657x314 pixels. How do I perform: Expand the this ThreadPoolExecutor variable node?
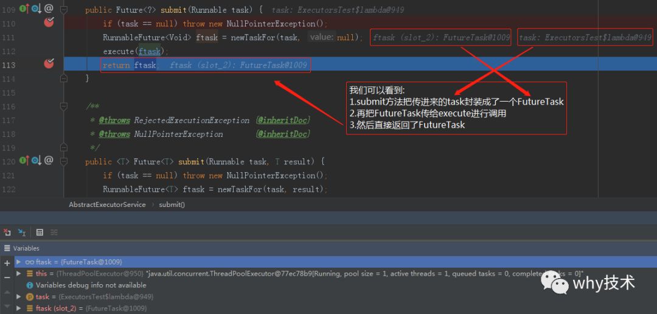[x=18, y=273]
